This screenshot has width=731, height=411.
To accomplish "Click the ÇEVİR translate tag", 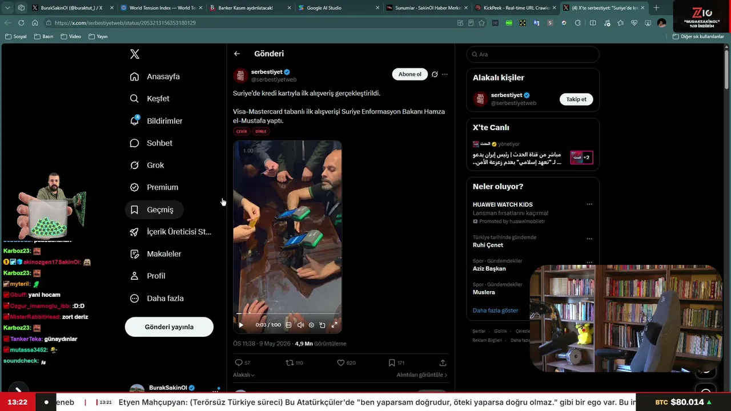I will click(242, 131).
